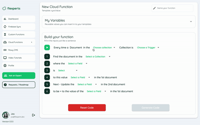Image resolution: width=200 pixels, height=125 pixels.
Task: Expand the Cloud Functions submenu arrow
Action: pyautogui.click(x=32, y=42)
